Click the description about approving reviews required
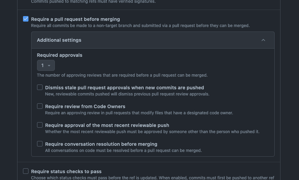The image size is (299, 180). [122, 75]
